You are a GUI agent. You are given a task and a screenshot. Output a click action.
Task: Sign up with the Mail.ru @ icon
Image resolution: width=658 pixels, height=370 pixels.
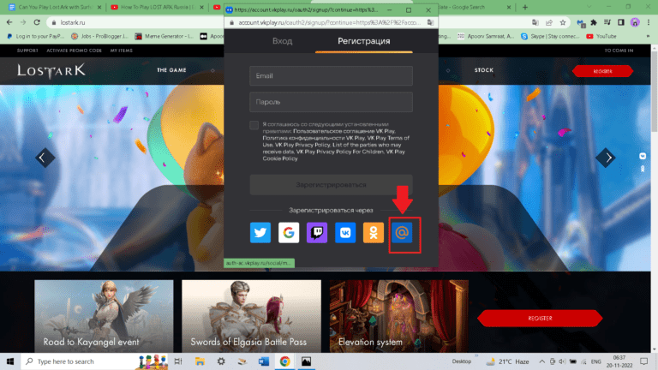click(x=402, y=232)
